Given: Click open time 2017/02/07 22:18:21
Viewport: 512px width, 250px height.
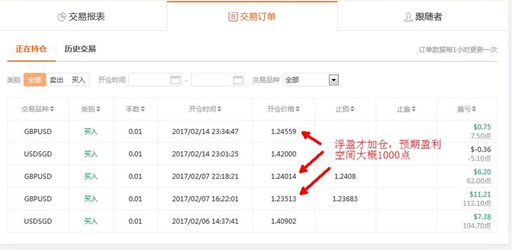Looking at the screenshot, I should pos(205,177).
